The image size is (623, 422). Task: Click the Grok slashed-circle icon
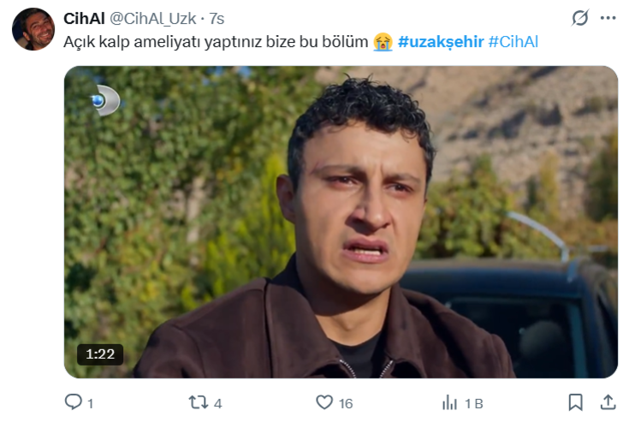(580, 18)
